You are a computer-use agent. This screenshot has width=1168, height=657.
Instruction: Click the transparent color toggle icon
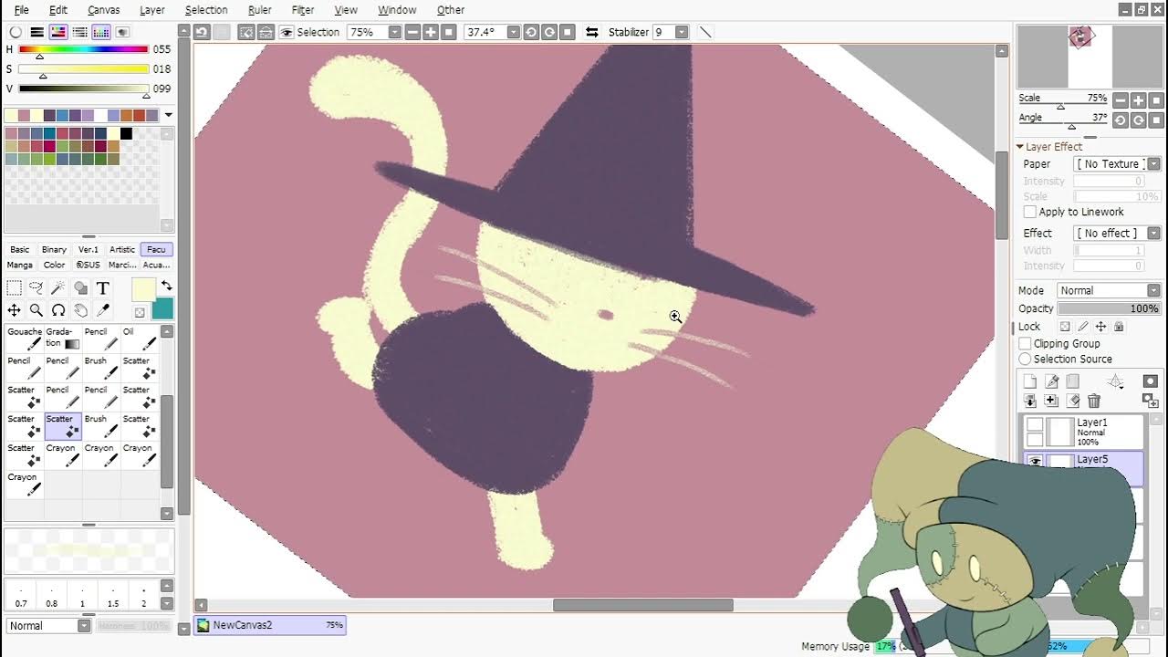[140, 313]
